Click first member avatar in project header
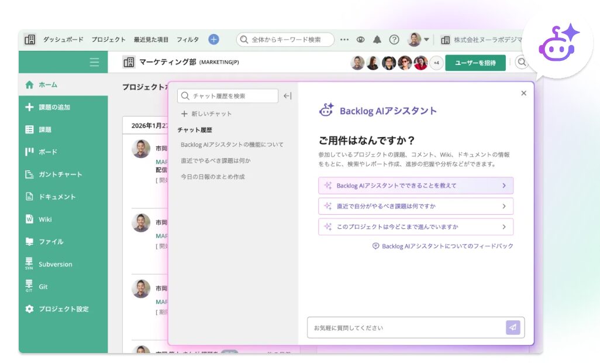The height and width of the screenshot is (363, 600). [x=357, y=63]
